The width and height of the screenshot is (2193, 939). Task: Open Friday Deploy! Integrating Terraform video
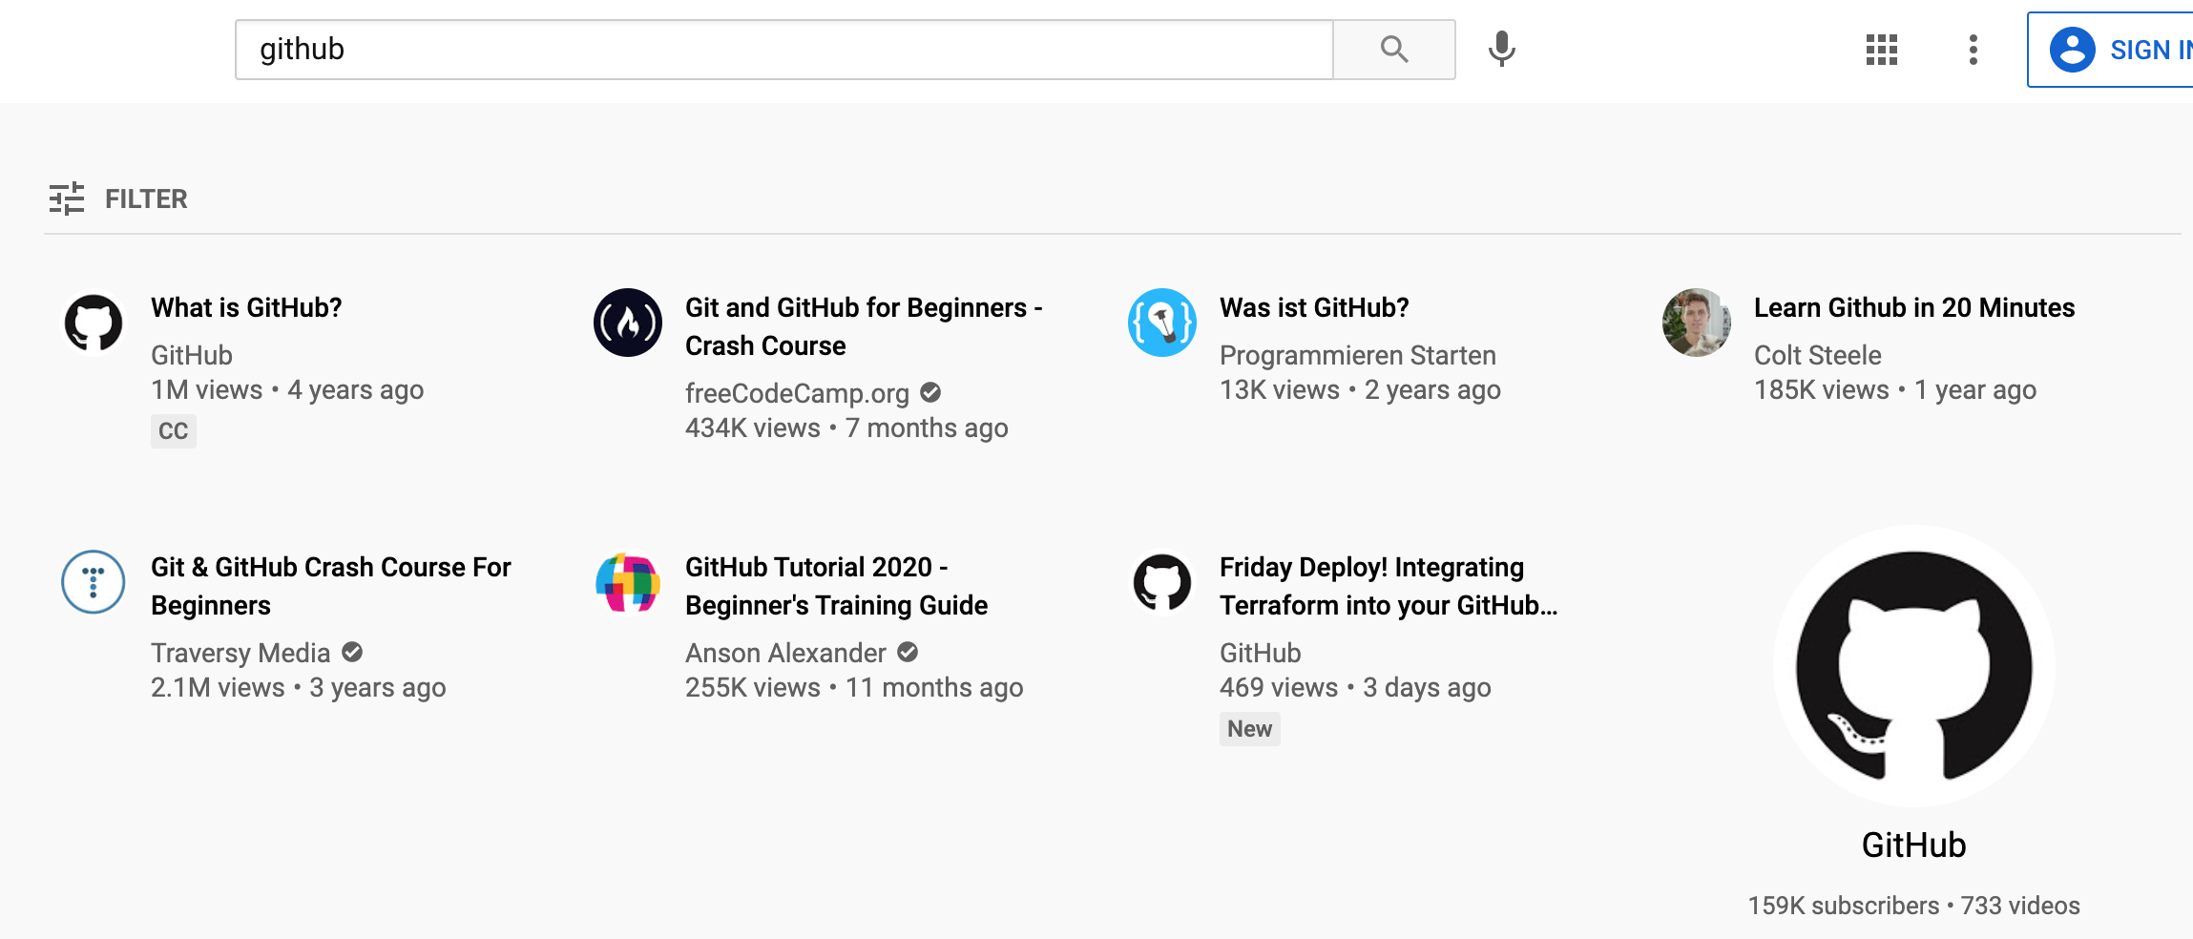click(1389, 586)
